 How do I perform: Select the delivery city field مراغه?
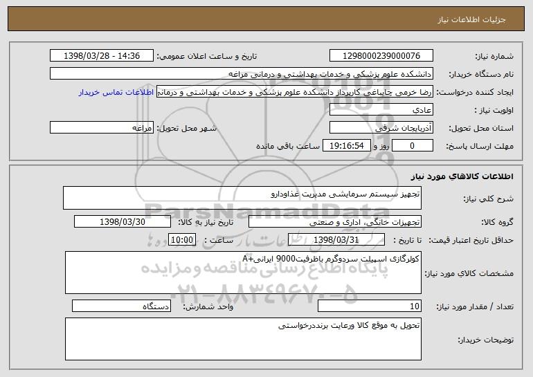point(102,128)
